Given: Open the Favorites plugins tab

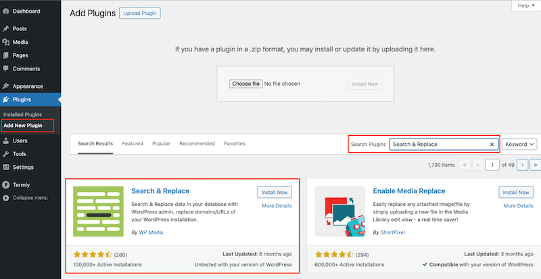Looking at the screenshot, I should 235,143.
